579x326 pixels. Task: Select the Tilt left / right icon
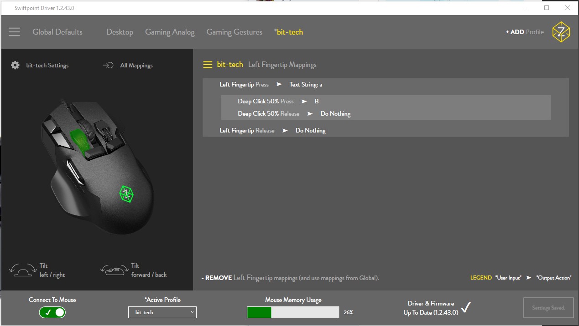(22, 270)
